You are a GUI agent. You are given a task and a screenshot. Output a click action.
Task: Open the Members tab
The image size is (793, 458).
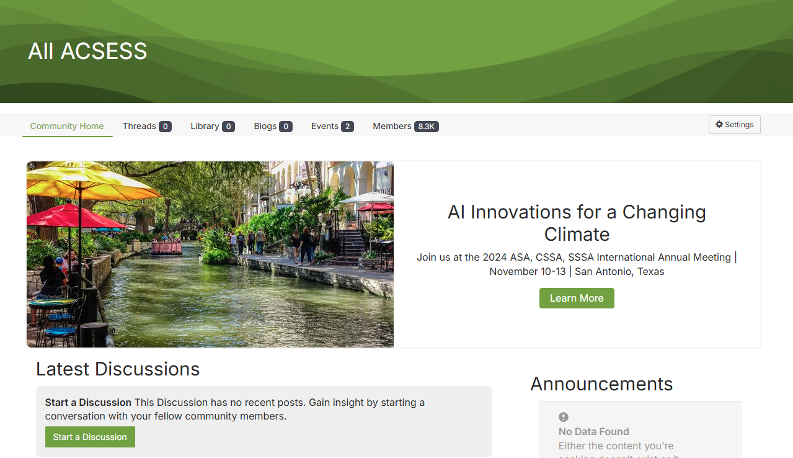click(x=392, y=126)
